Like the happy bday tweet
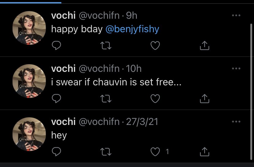The height and width of the screenshot is (167, 254). click(x=156, y=46)
